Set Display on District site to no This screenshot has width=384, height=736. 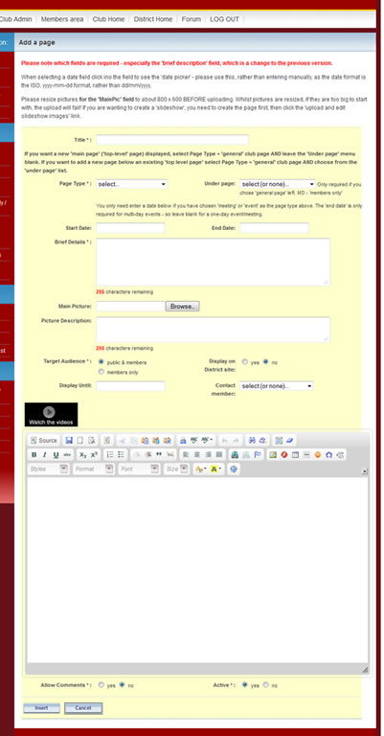[x=265, y=362]
